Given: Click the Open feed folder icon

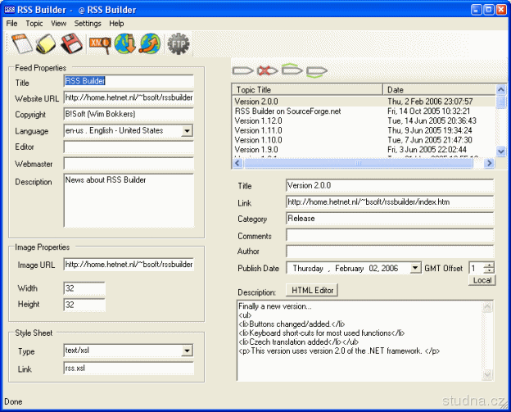Looking at the screenshot, I should click(x=46, y=44).
